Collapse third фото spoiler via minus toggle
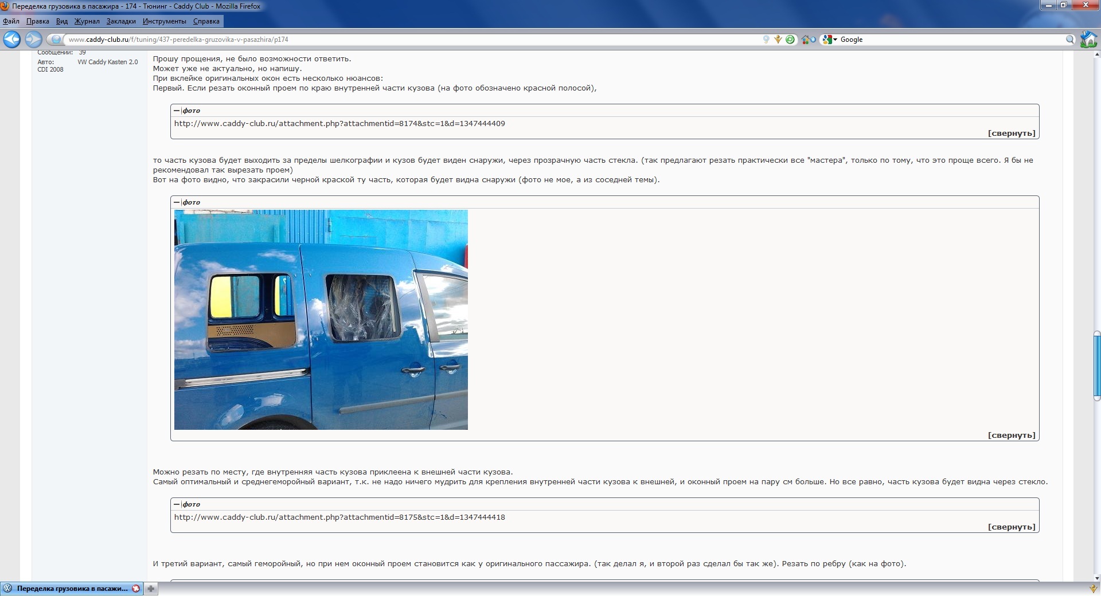The image size is (1101, 596). (177, 504)
